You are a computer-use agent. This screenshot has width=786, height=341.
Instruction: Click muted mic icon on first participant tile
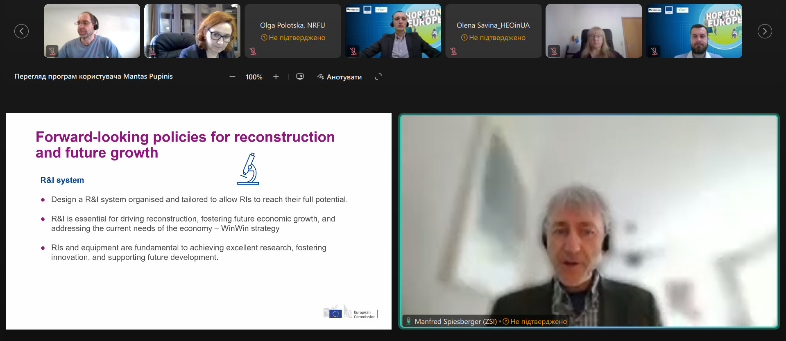pyautogui.click(x=52, y=51)
